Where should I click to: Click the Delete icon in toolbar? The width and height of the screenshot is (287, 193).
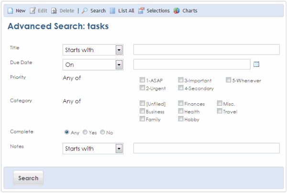(54, 11)
